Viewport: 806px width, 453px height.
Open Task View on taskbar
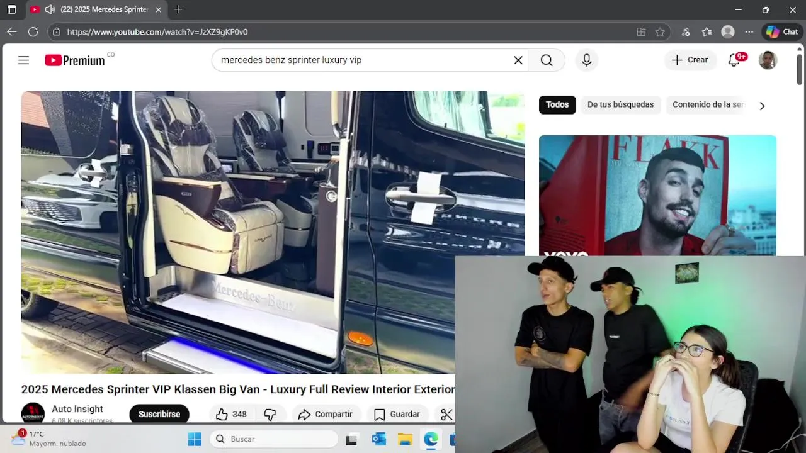point(351,439)
